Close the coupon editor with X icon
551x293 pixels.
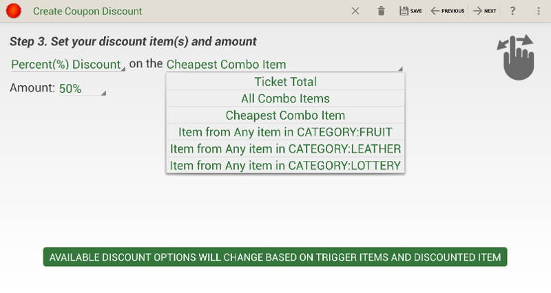click(355, 11)
